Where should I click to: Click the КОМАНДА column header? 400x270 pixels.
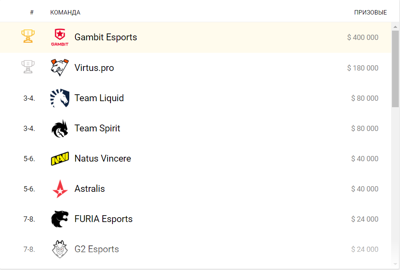coord(65,12)
